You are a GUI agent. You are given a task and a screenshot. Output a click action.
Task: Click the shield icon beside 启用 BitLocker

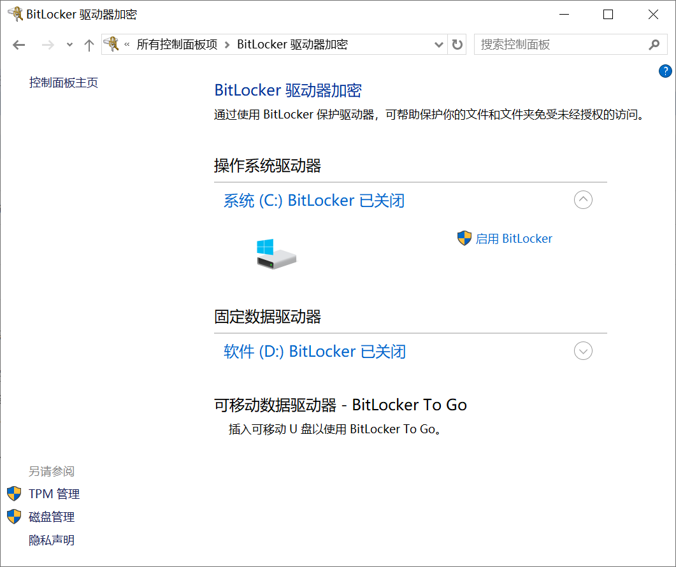(464, 238)
